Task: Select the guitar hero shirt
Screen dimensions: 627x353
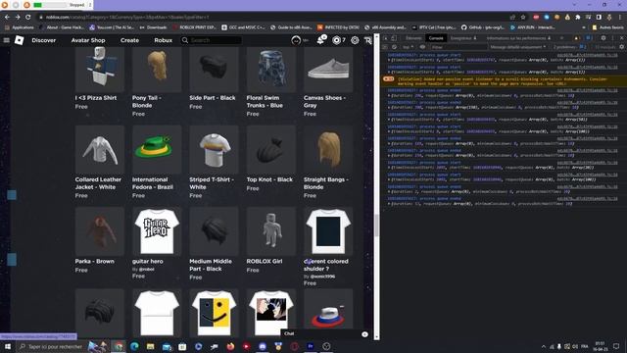Action: (x=157, y=243)
